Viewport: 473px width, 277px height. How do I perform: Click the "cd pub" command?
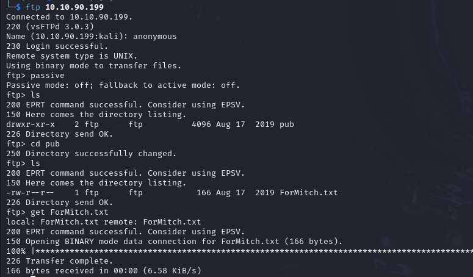tap(45, 143)
